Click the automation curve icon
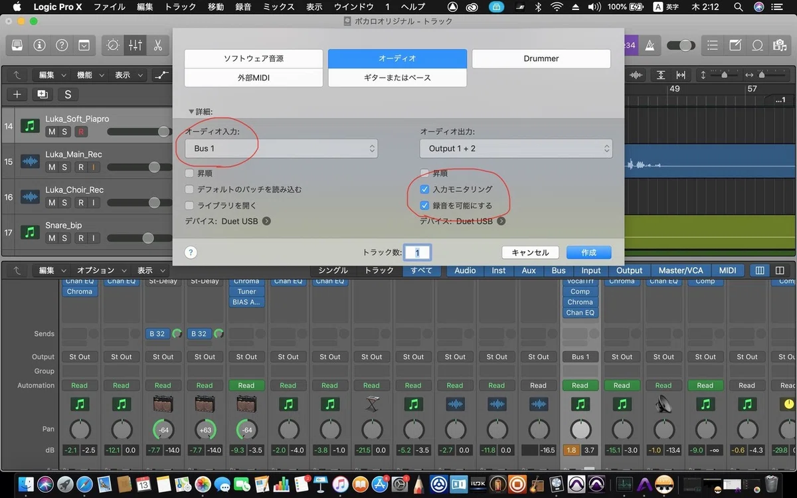797x498 pixels. coord(161,75)
